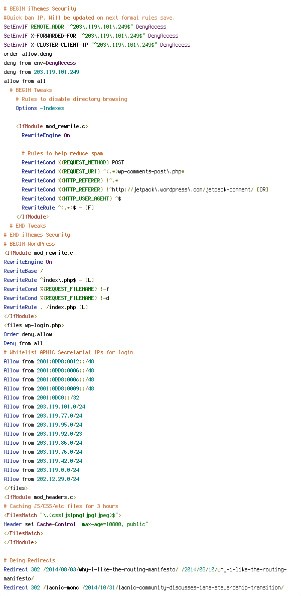Viewport: 301px width, 596px height.
Task: Click the 'RewriteRule . /index.php [L]' line
Action: point(46,308)
